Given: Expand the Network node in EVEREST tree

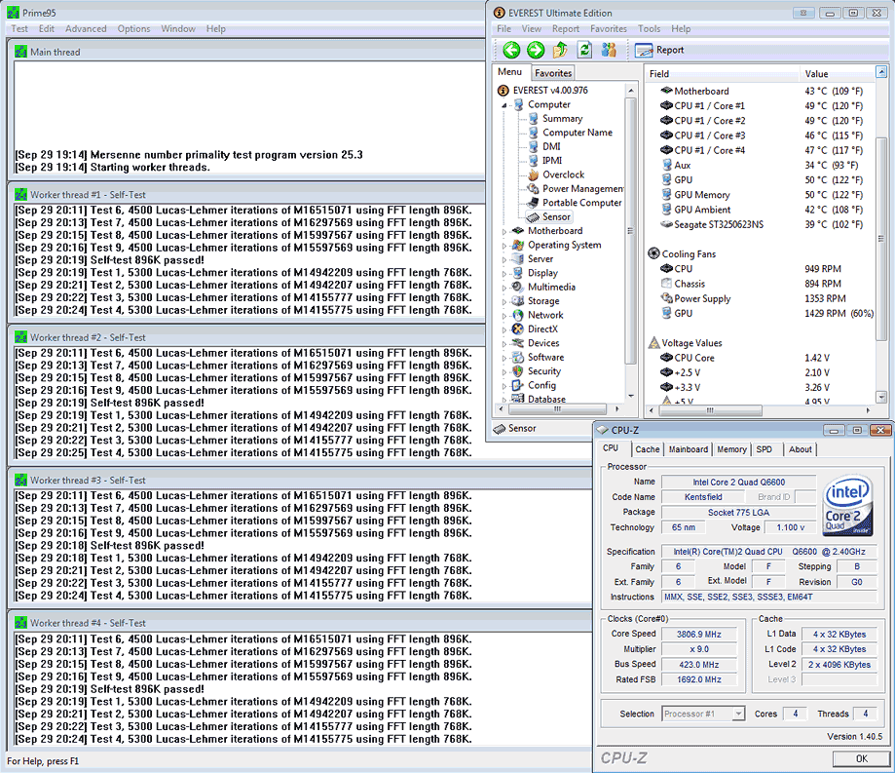Looking at the screenshot, I should 504,316.
